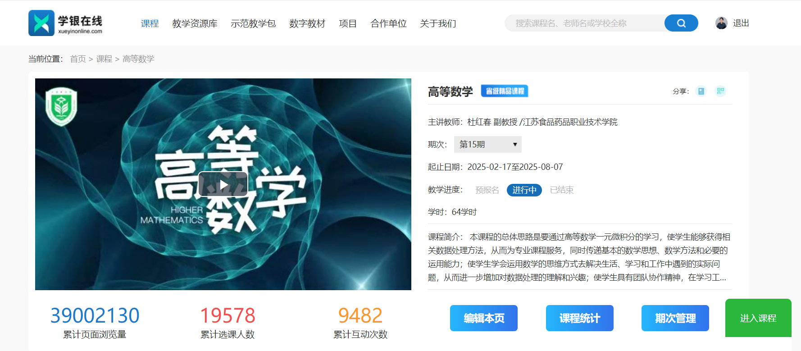Open the 课程 navigation tab

[x=150, y=23]
